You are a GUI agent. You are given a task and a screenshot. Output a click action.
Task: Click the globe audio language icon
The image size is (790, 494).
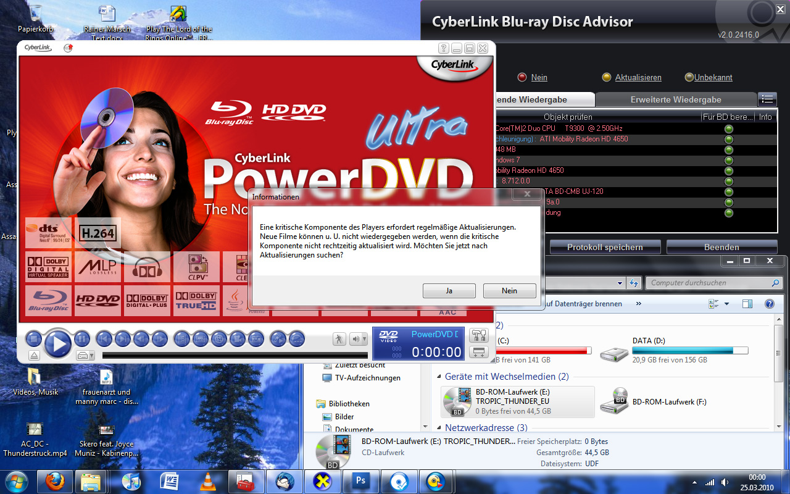point(218,338)
